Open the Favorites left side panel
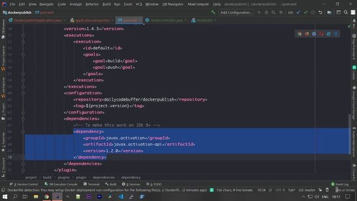This screenshot has height=201, width=357. (x=3, y=142)
